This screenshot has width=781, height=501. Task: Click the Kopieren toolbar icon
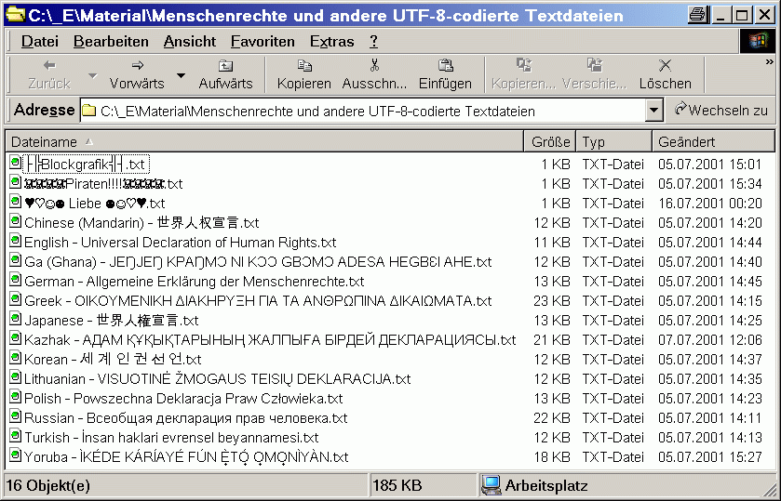304,66
